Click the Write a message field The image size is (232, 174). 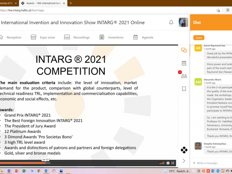(211, 163)
